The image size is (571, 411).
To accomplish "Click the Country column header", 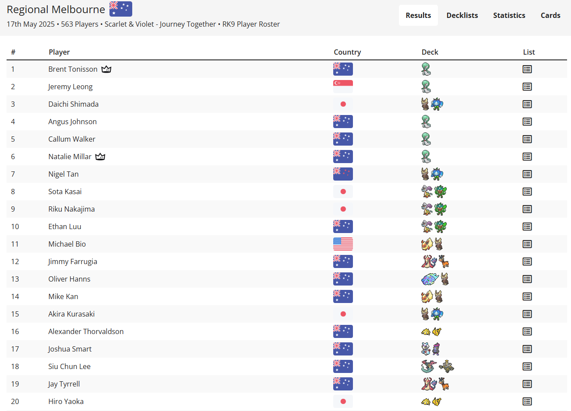I will pos(347,52).
